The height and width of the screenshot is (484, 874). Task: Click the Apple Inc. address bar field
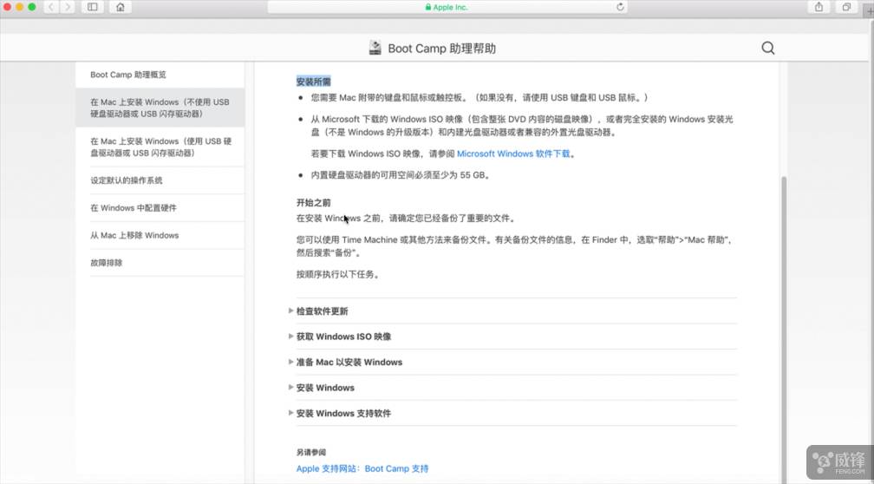447,7
